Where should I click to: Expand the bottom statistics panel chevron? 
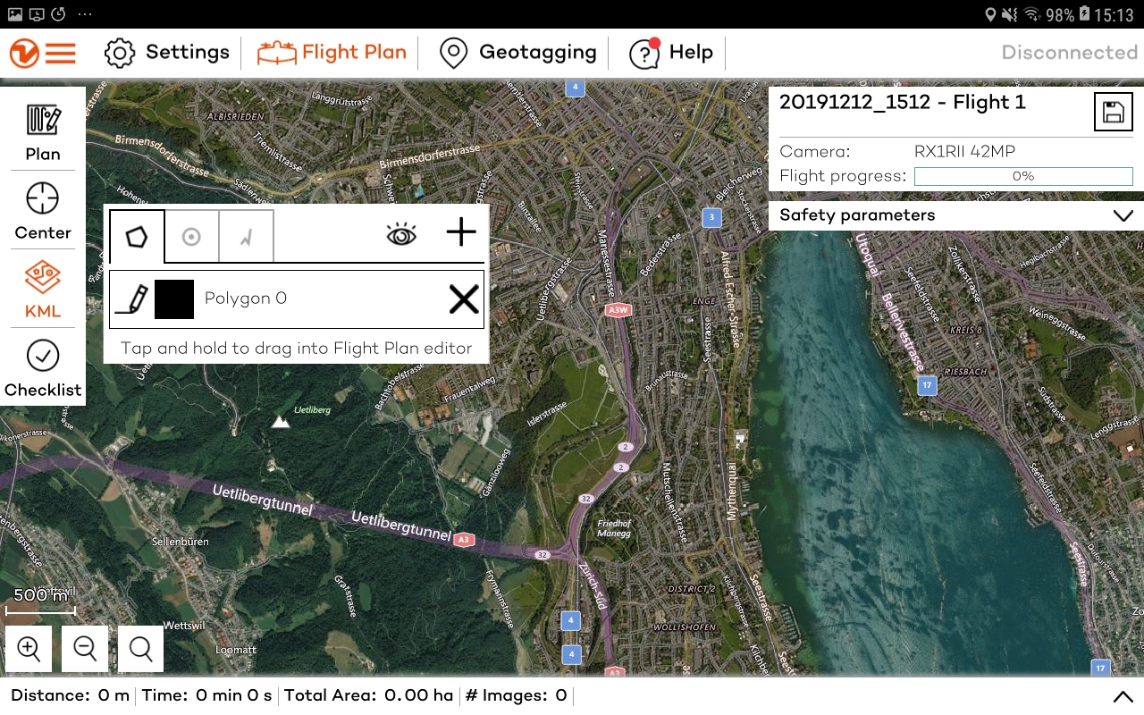pos(1123,696)
